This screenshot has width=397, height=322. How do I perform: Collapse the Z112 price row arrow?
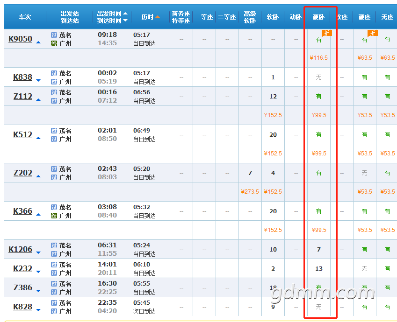tap(38, 100)
